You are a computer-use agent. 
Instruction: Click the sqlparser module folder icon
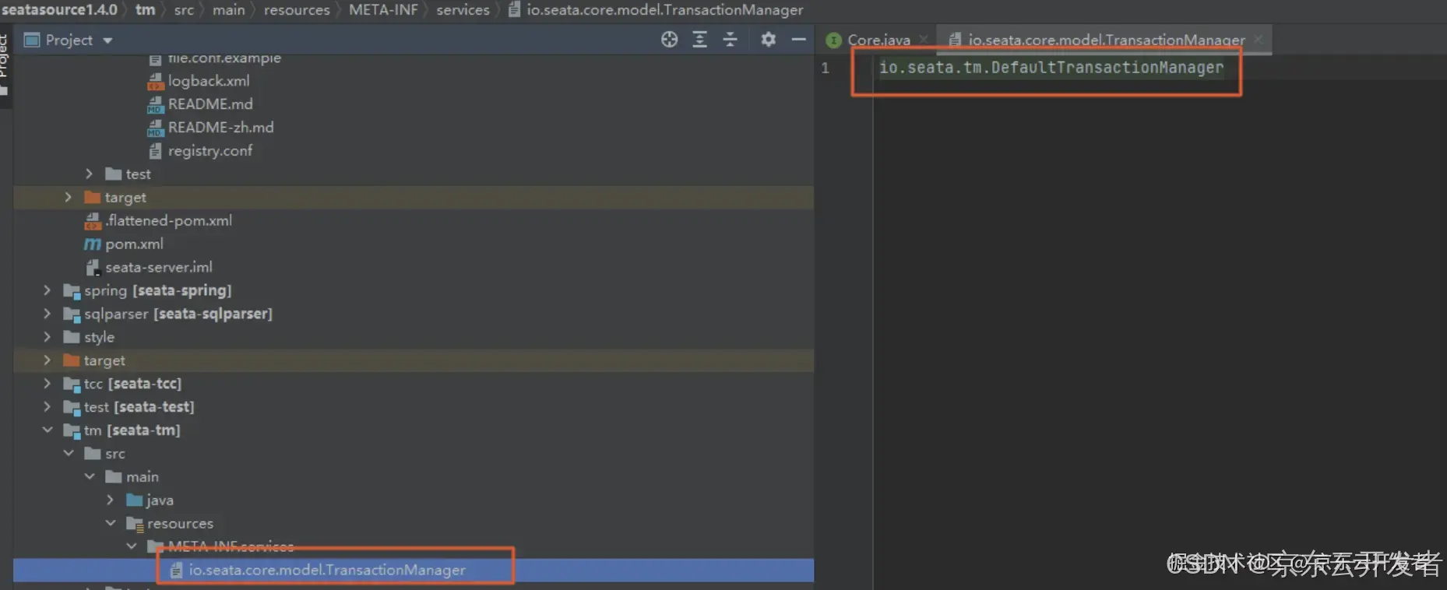pos(72,314)
